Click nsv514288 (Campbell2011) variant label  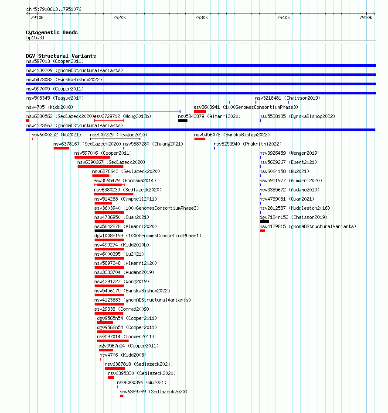click(126, 199)
